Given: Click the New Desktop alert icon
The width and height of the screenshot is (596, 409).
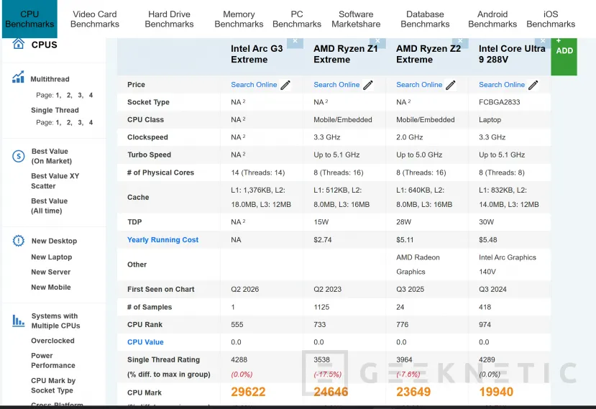Looking at the screenshot, I should (18, 241).
